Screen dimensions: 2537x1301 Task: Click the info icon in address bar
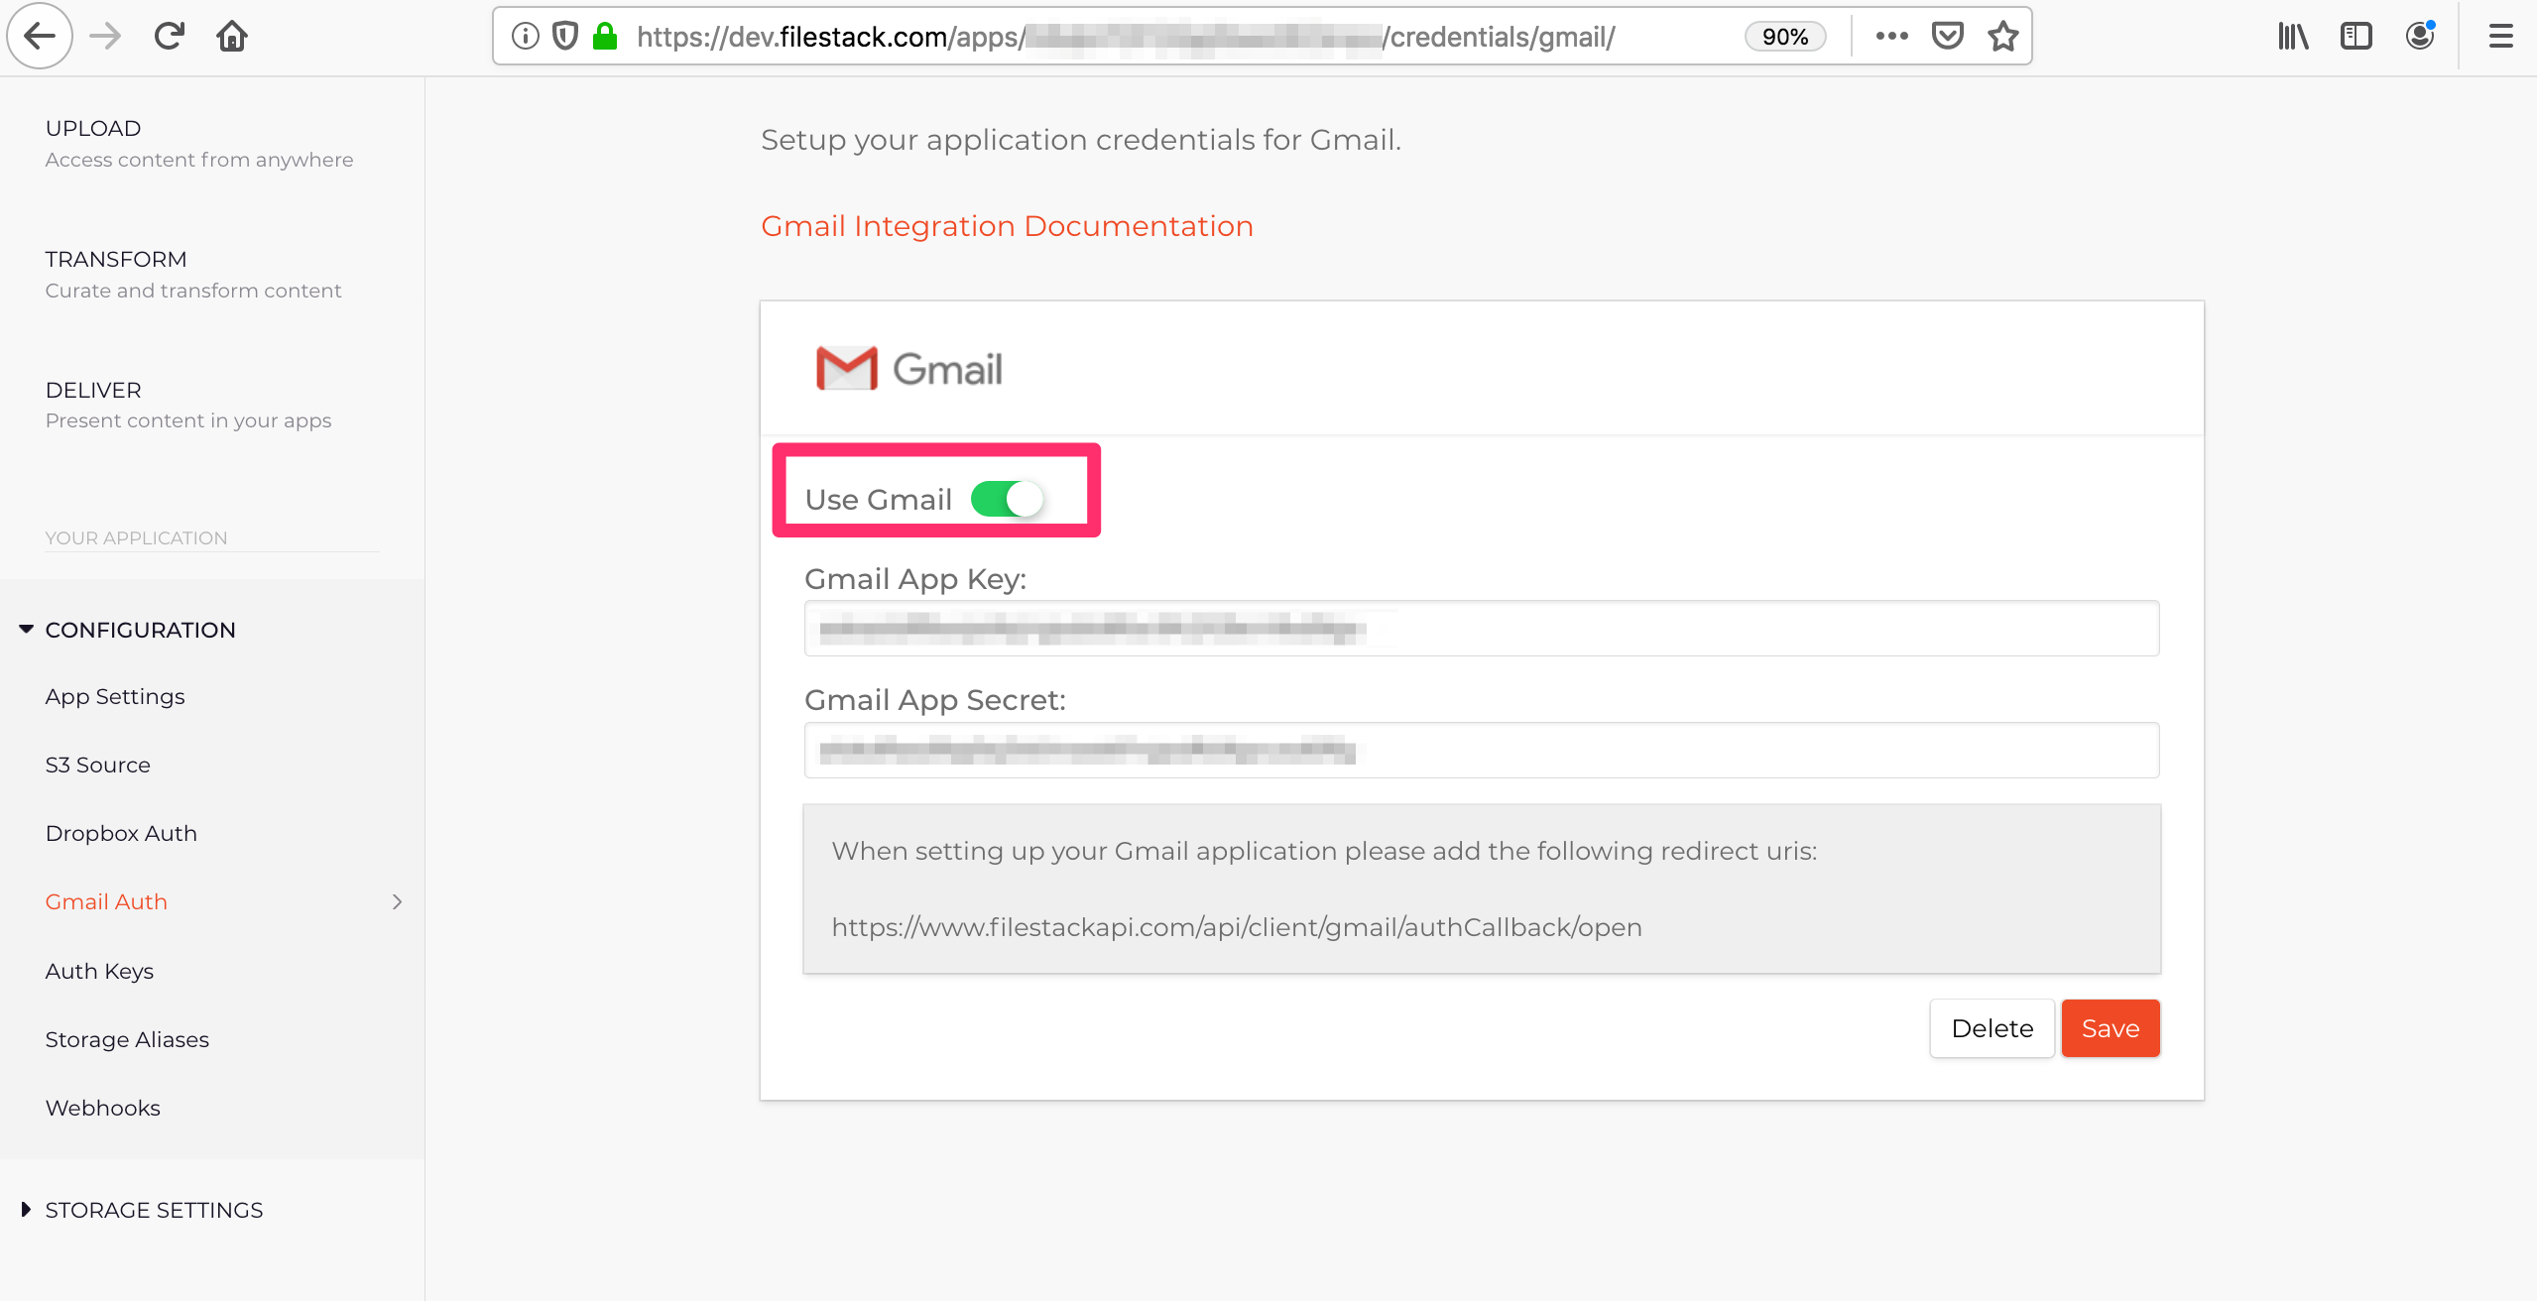coord(528,37)
